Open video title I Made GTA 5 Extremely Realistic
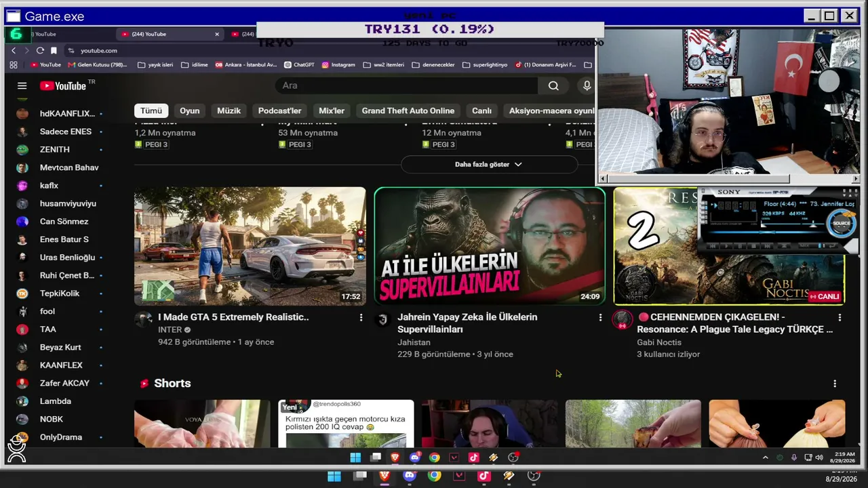 tap(233, 317)
